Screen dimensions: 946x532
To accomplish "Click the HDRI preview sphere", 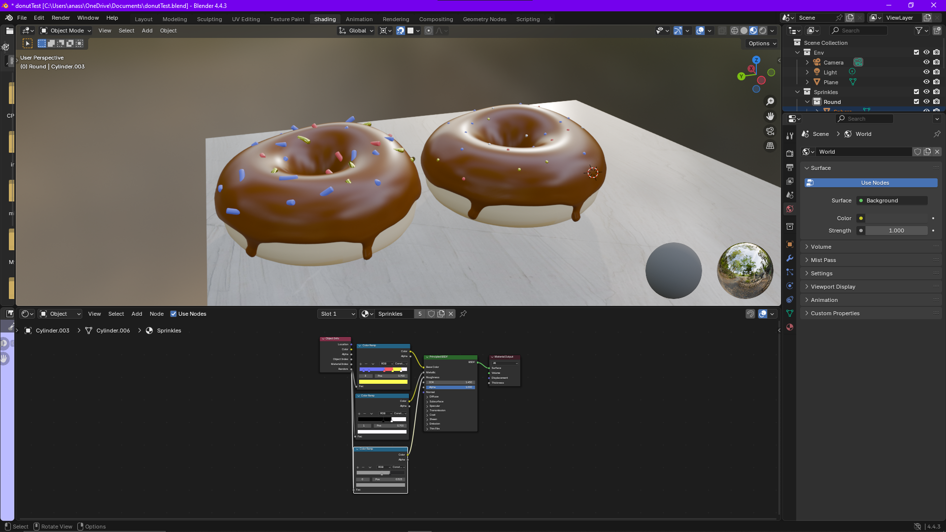I will tap(745, 270).
